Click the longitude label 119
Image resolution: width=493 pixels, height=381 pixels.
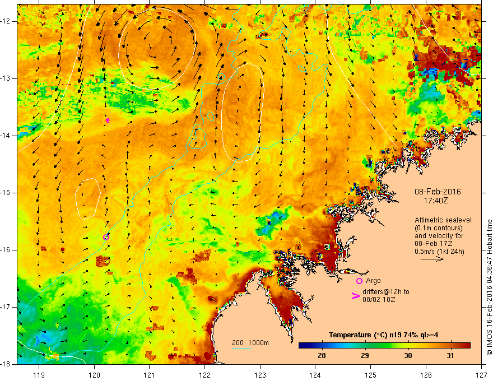click(x=39, y=375)
